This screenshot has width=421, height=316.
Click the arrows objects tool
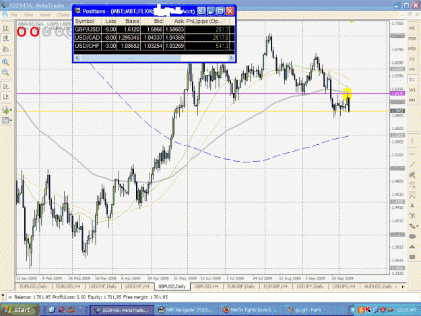(412, 226)
